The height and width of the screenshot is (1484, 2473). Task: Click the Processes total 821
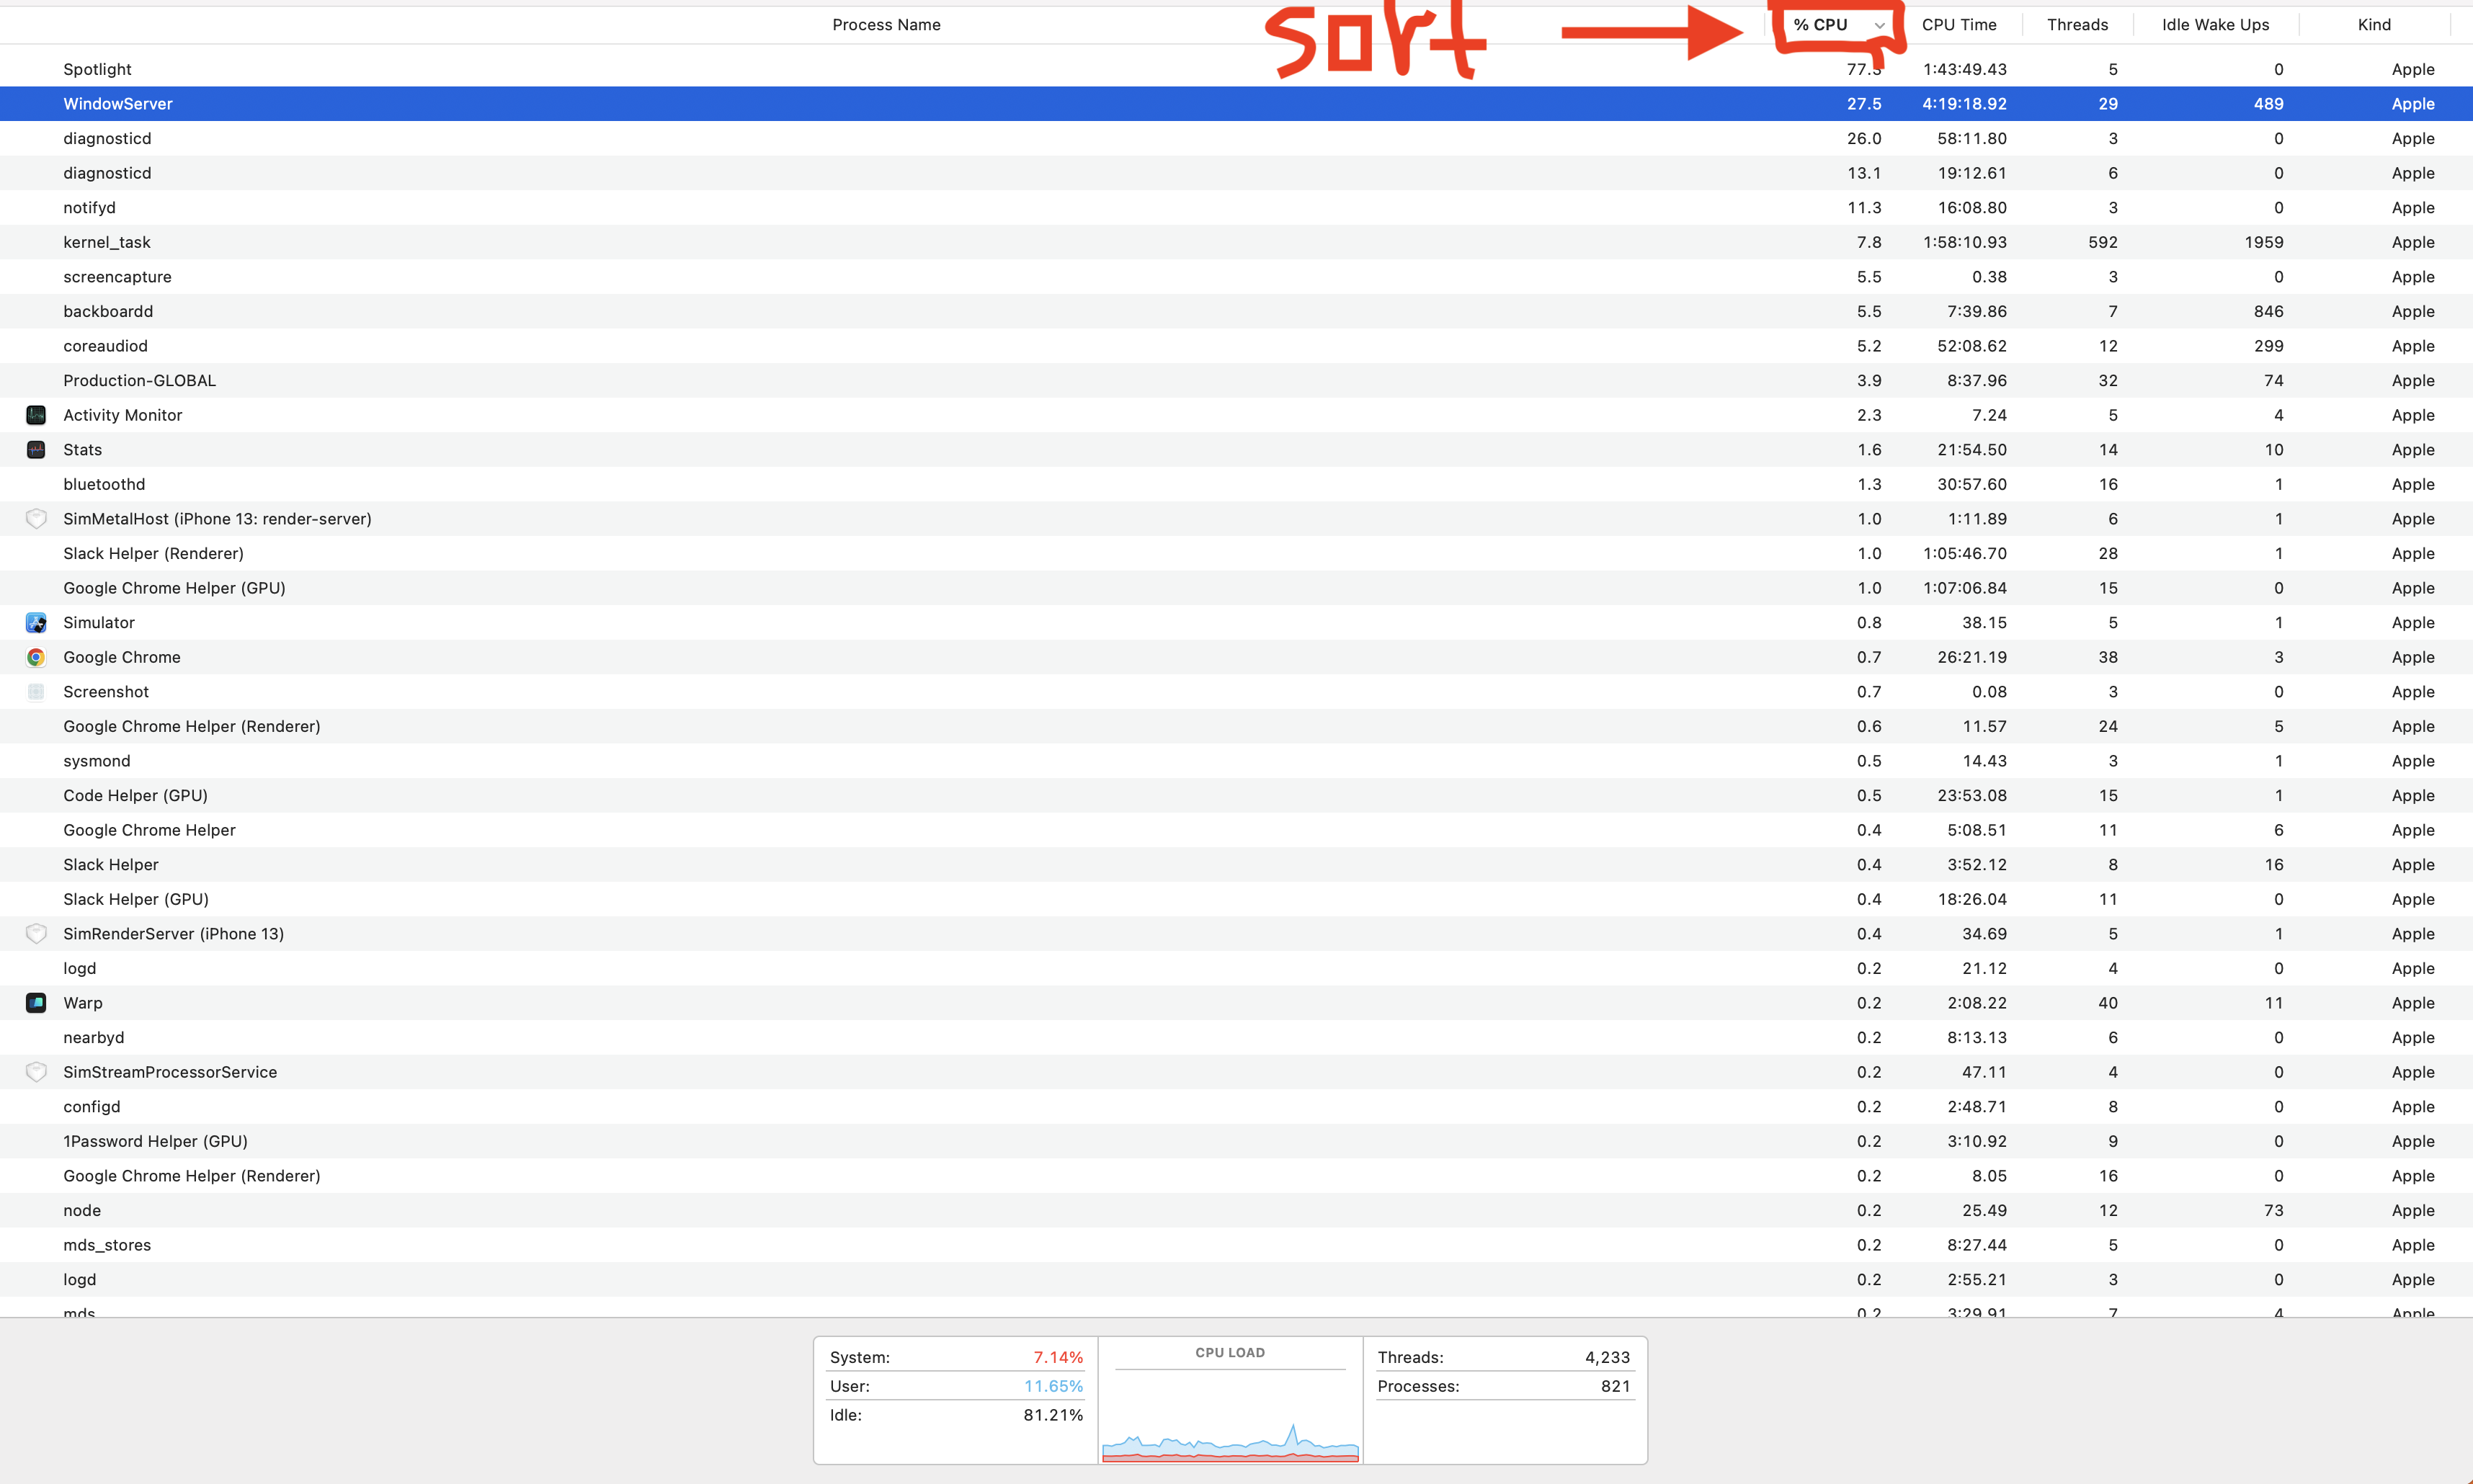coord(1615,1386)
